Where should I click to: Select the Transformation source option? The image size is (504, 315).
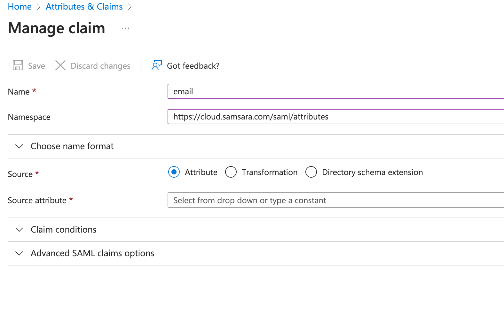pyautogui.click(x=231, y=172)
